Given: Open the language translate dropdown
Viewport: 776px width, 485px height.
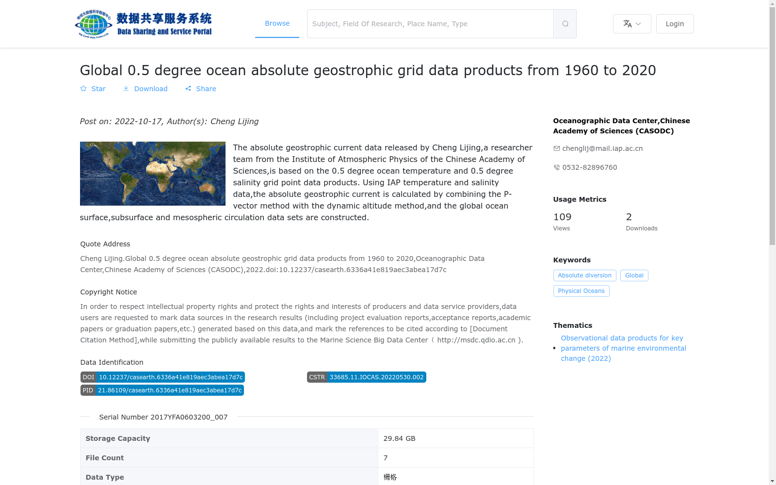Looking at the screenshot, I should [632, 24].
